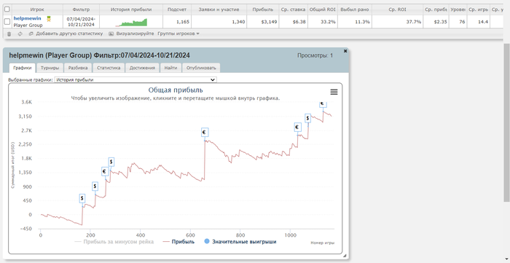Screen dimensions: 510x263
Task: Click Добавить другую статистику
Action: [69, 34]
